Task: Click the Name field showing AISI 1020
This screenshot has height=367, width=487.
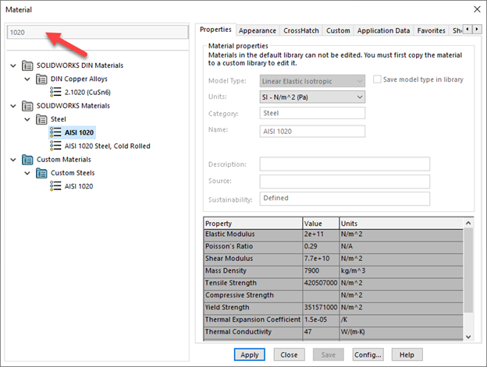Action: click(312, 131)
